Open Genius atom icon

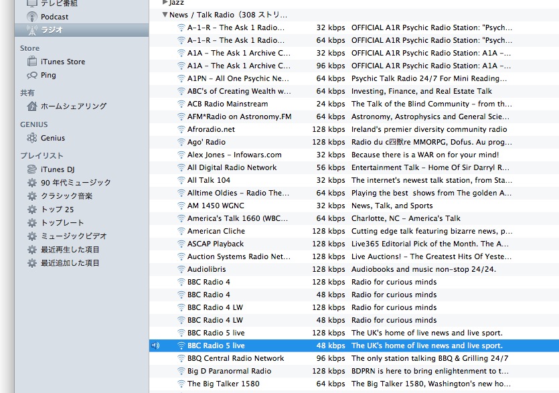click(x=31, y=138)
